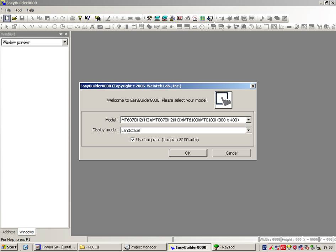Open Project Manager from the taskbar
The image size is (336, 252).
click(x=144, y=247)
